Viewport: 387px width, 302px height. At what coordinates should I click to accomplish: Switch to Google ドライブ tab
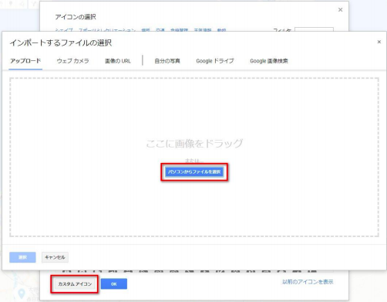(x=215, y=61)
